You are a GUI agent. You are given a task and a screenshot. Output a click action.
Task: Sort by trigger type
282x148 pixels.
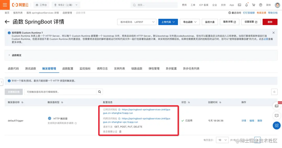[x=62, y=102]
